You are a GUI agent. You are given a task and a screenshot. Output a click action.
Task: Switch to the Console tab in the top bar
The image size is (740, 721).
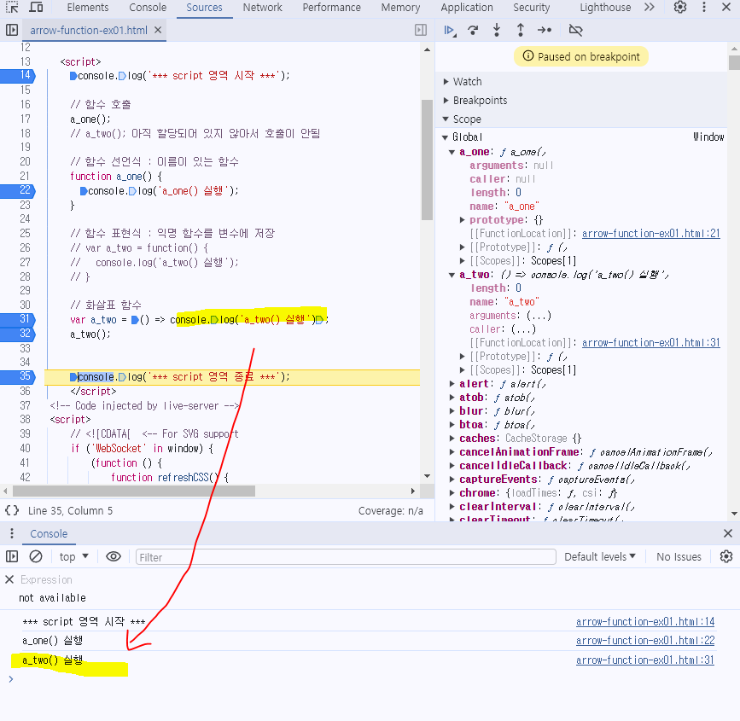[x=148, y=8]
